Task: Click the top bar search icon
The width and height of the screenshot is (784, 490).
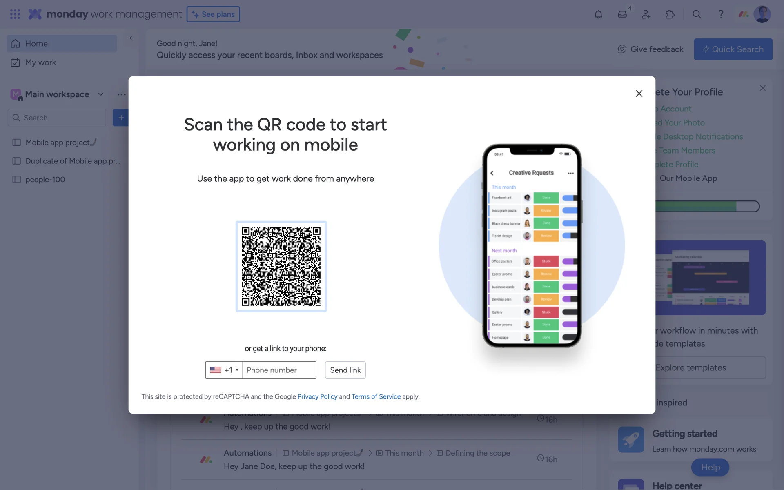Action: 697,14
